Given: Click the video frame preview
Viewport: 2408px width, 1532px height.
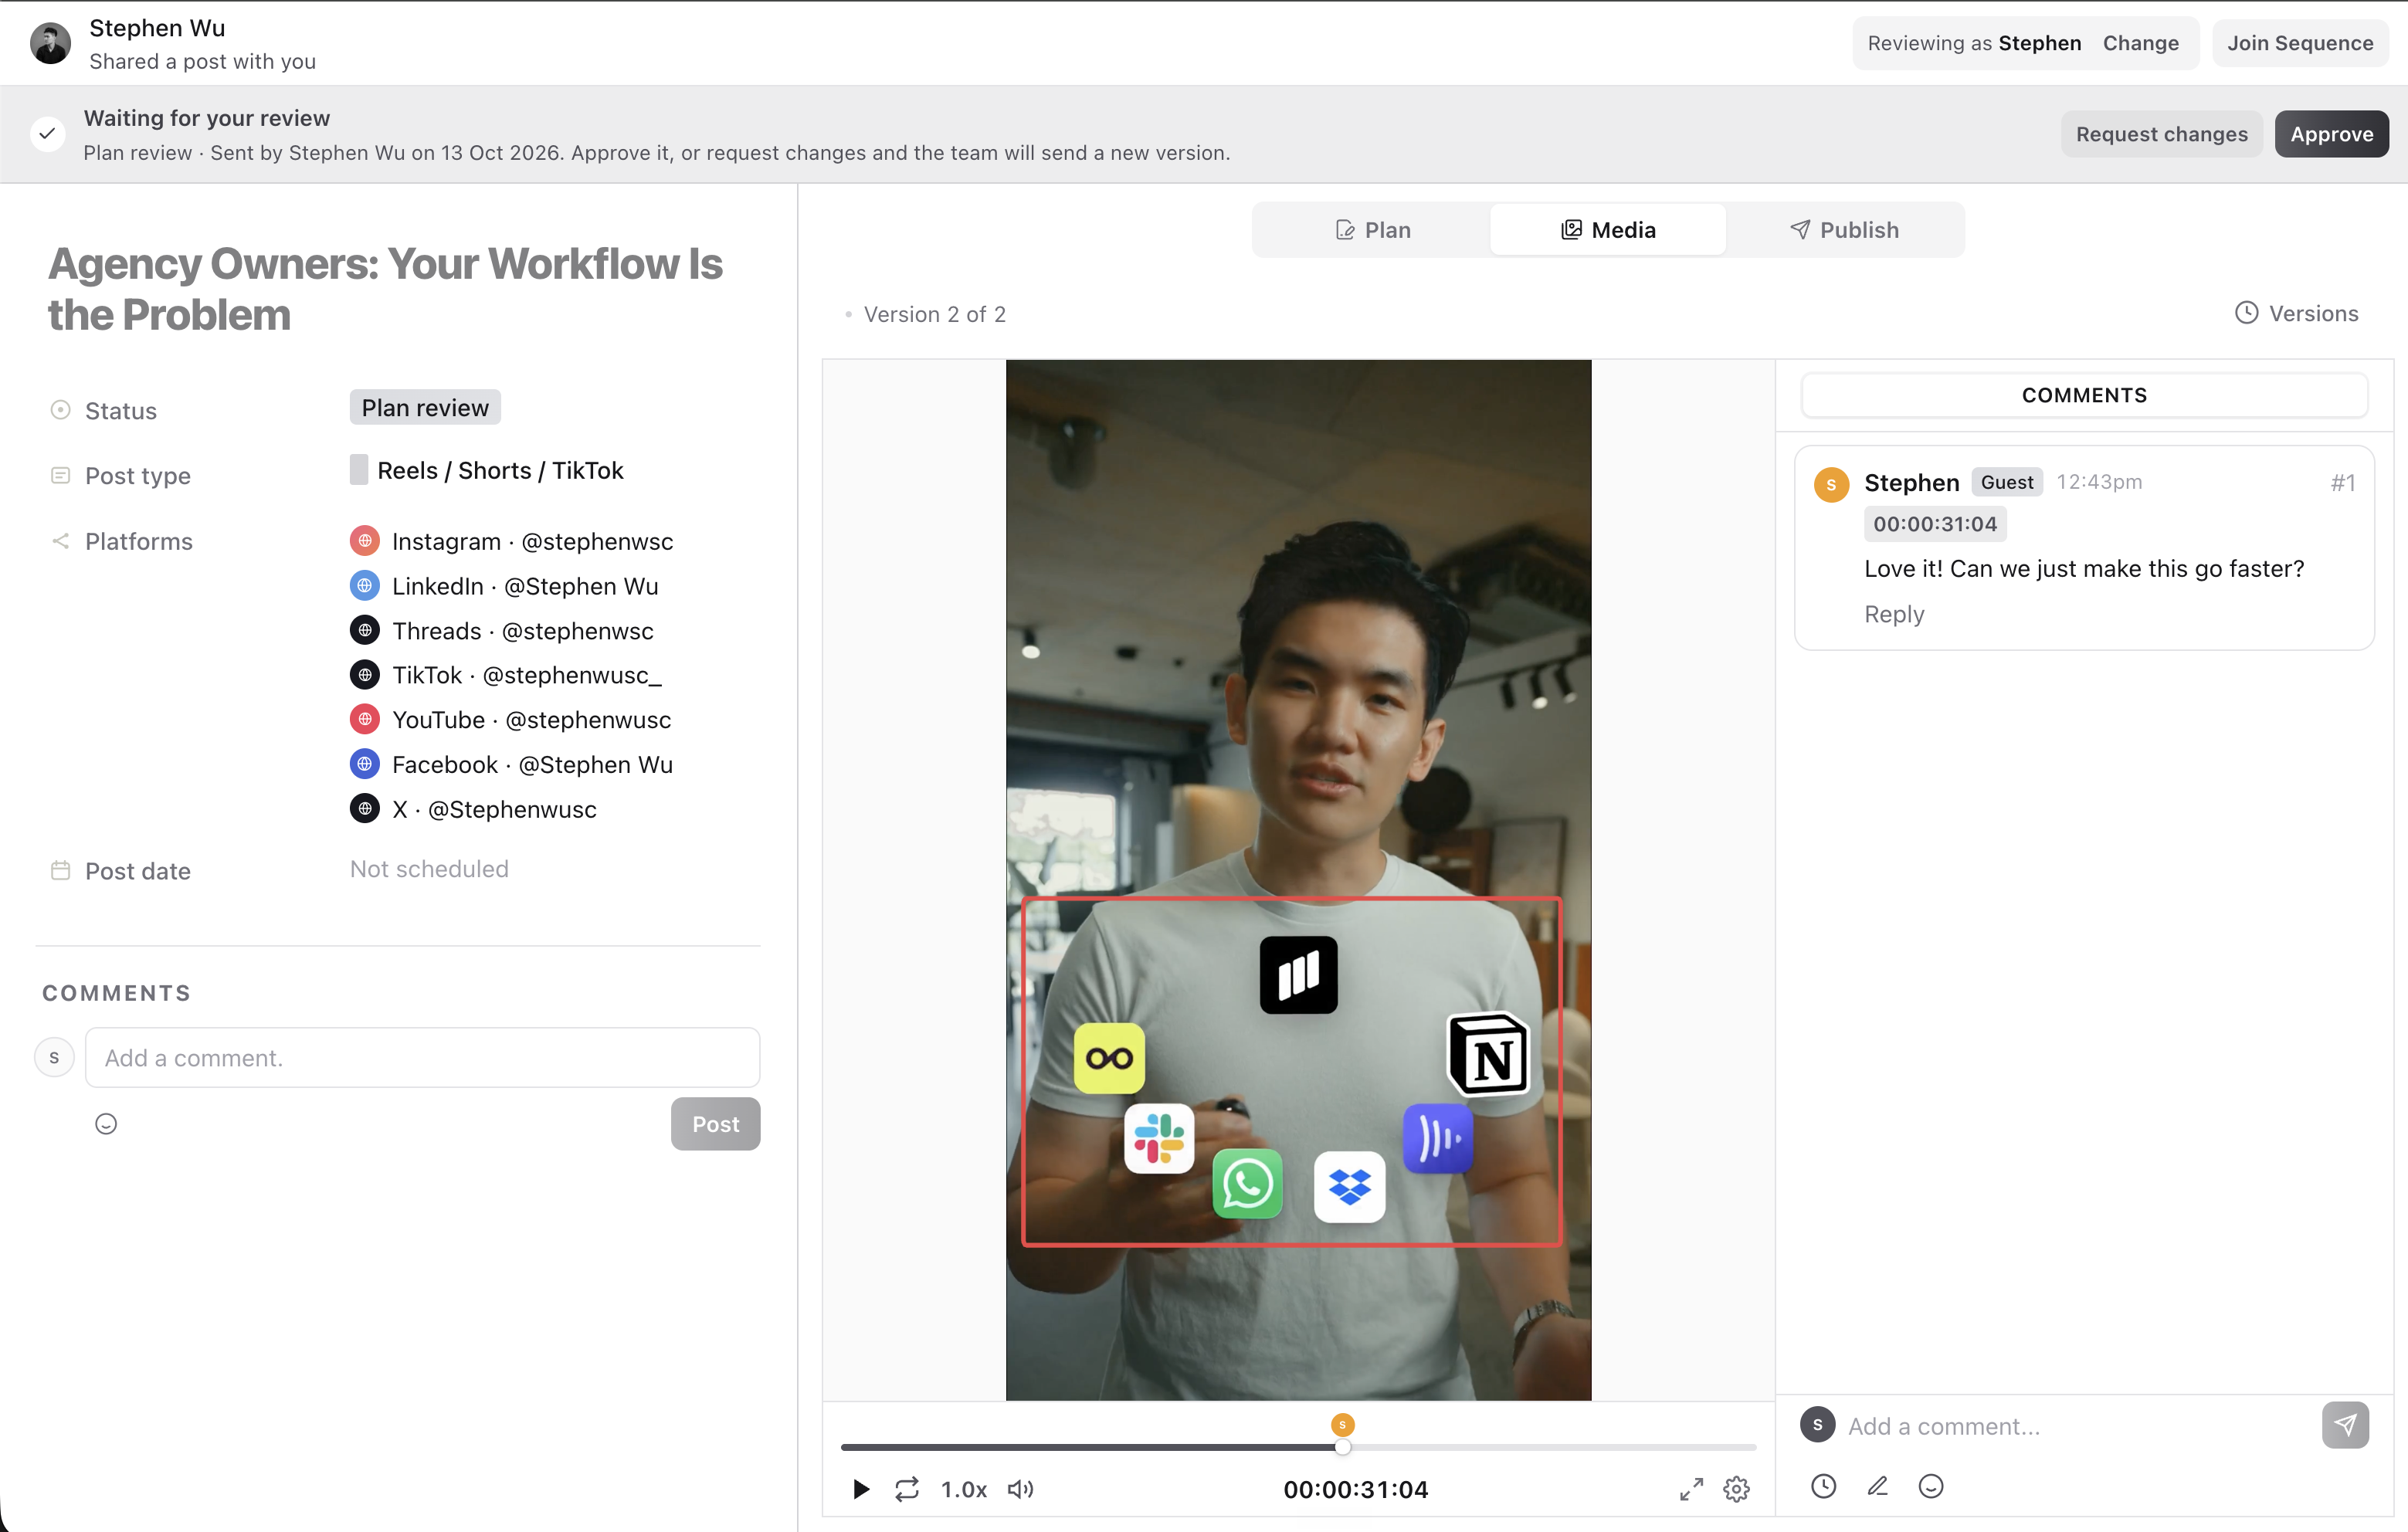Looking at the screenshot, I should click(x=1298, y=880).
